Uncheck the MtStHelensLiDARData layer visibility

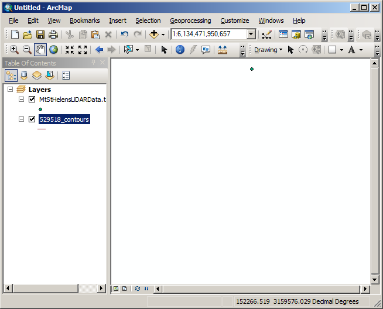[32, 99]
